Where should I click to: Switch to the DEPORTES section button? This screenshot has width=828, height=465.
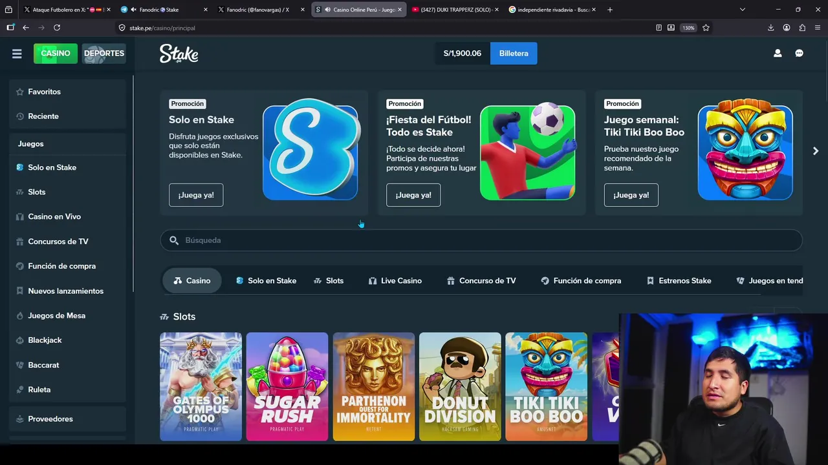[103, 54]
